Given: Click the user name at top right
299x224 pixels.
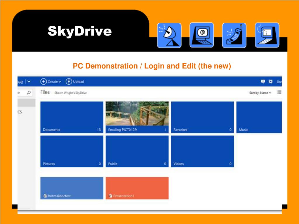Looking at the screenshot, I should 279,82.
